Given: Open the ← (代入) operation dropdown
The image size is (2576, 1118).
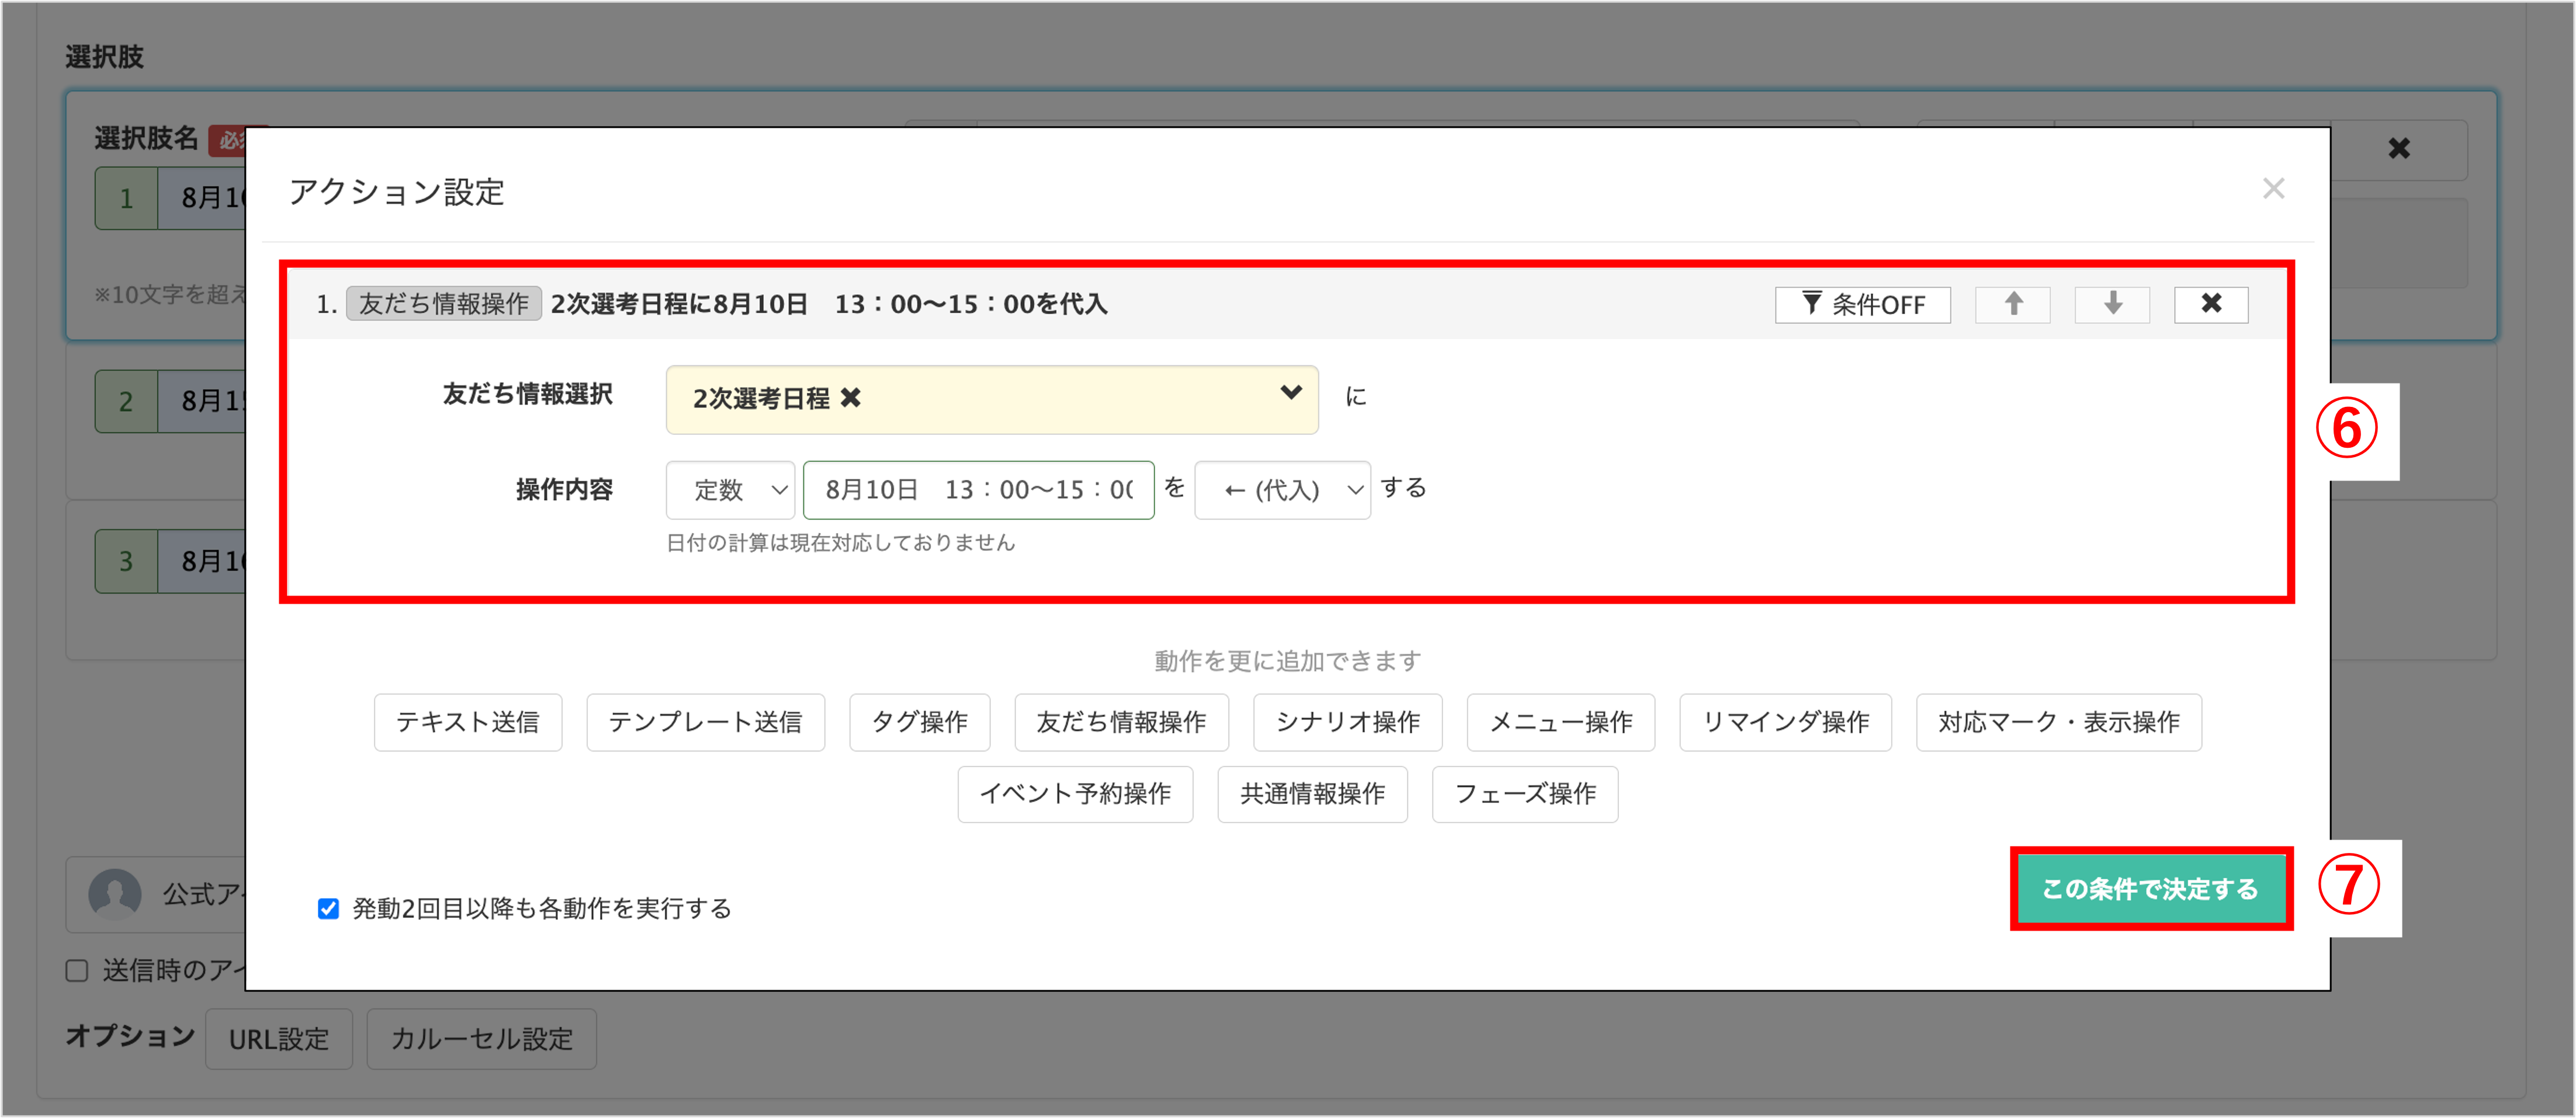Looking at the screenshot, I should pyautogui.click(x=1282, y=490).
